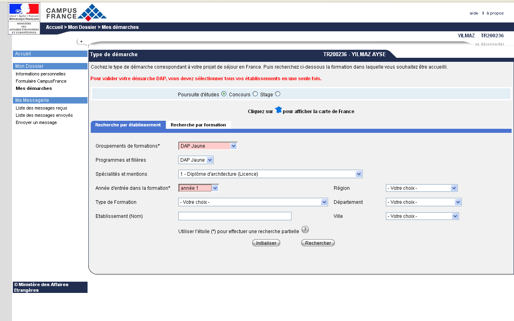Click the aide link
Viewport: 514px width, 321px height.
[474, 13]
